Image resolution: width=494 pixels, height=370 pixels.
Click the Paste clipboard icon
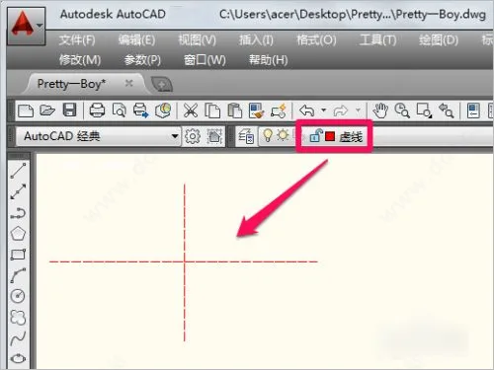[x=234, y=111]
